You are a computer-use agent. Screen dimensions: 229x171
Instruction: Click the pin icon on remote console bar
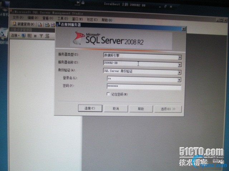pos(78,2)
